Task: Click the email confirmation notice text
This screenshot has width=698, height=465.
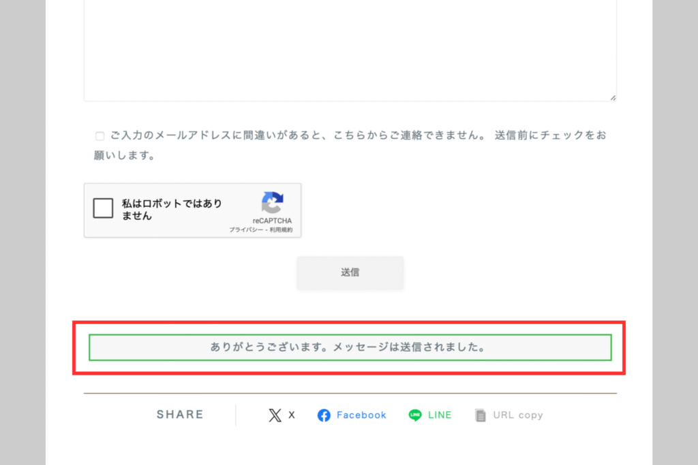Action: tap(354, 135)
